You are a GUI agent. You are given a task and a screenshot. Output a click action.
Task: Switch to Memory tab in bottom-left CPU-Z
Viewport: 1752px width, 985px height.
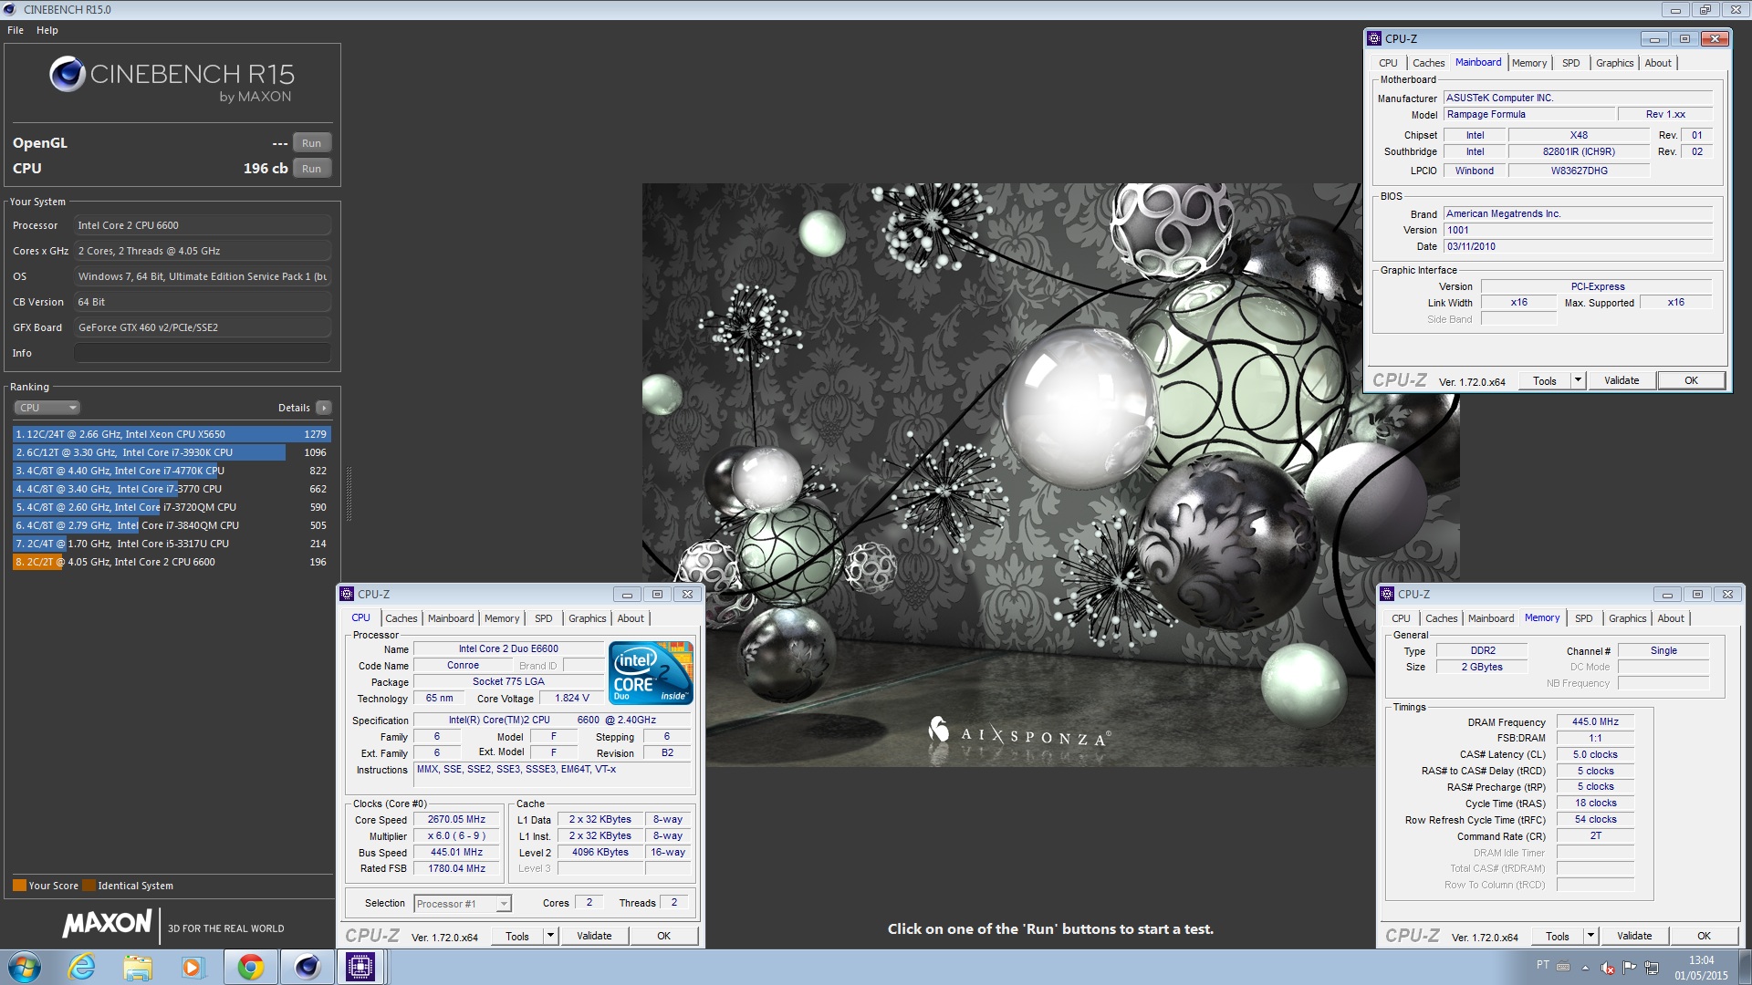[x=502, y=618]
